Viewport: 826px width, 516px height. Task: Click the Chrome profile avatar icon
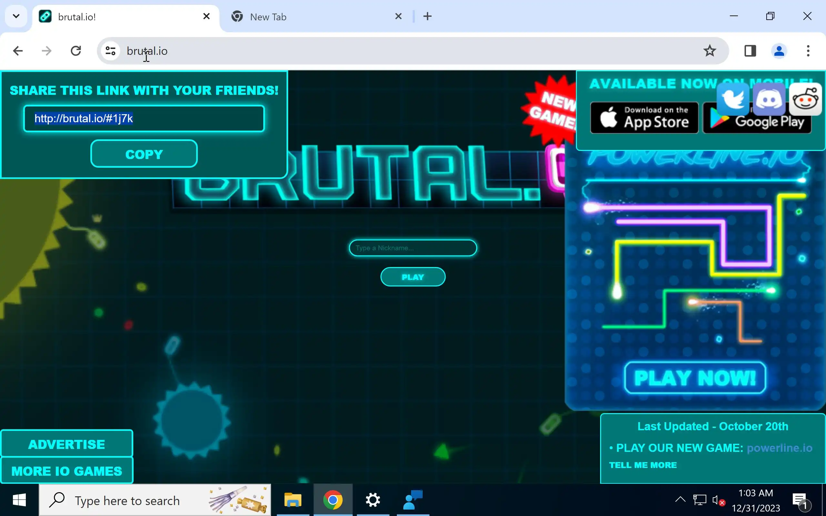(x=779, y=51)
